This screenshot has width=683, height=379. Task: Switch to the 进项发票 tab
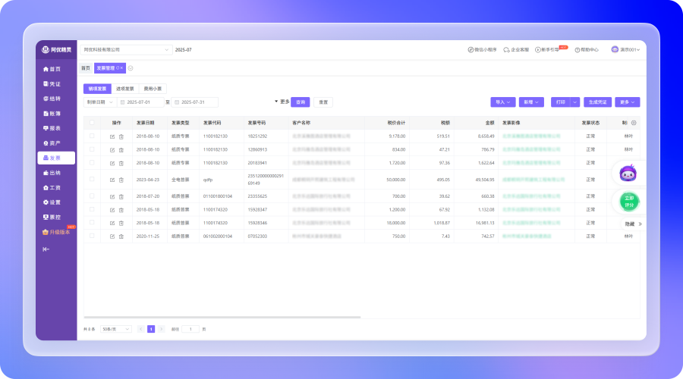(x=125, y=89)
